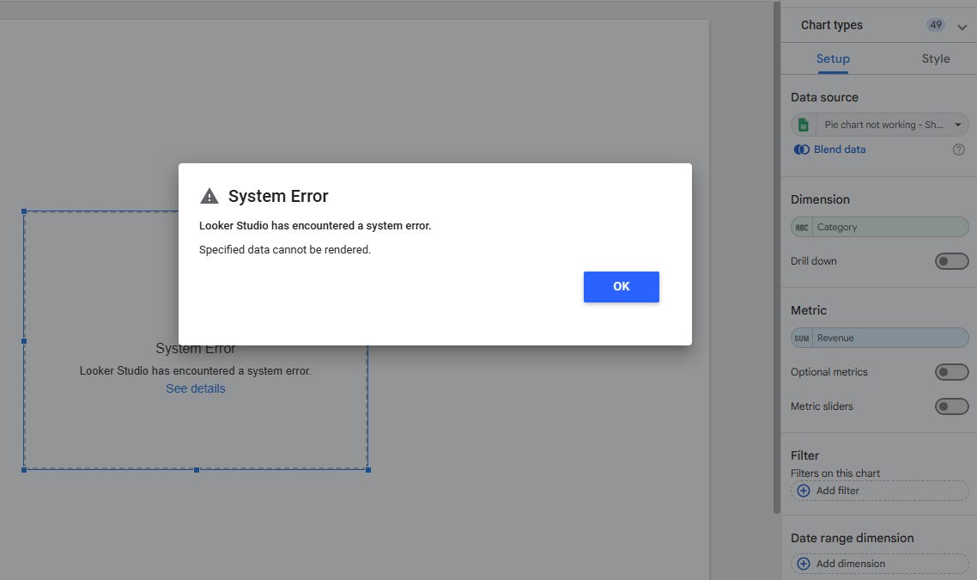Click the 'Pie chart not working - Sh...' data source name
Viewport: 977px width, 580px height.
(883, 125)
